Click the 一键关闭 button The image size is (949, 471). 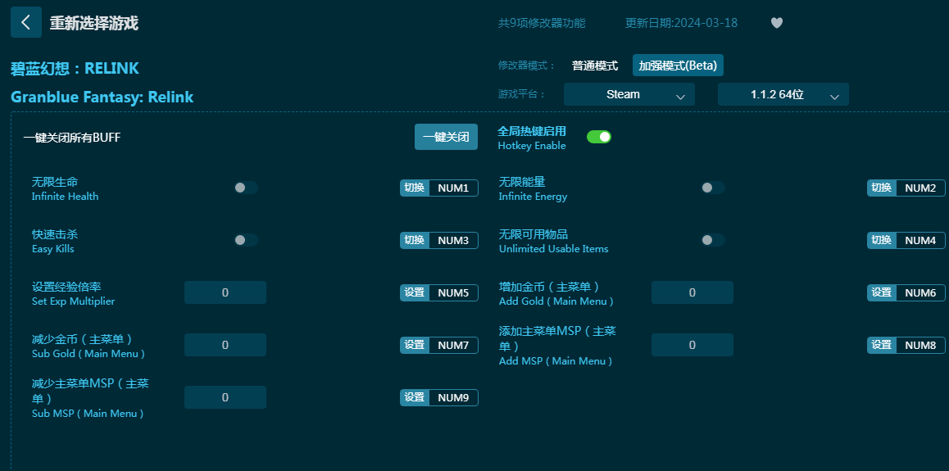(x=446, y=137)
